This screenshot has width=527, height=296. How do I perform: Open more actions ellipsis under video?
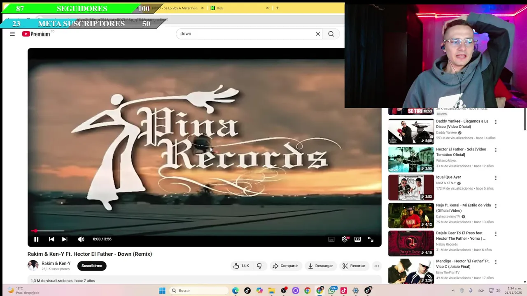(376, 266)
